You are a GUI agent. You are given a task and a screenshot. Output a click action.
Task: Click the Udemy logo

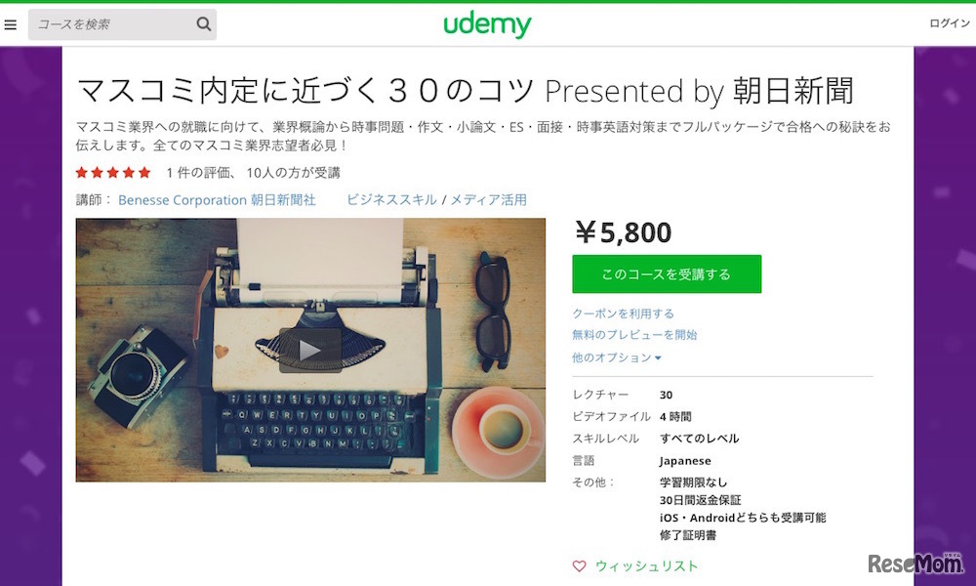point(487,25)
